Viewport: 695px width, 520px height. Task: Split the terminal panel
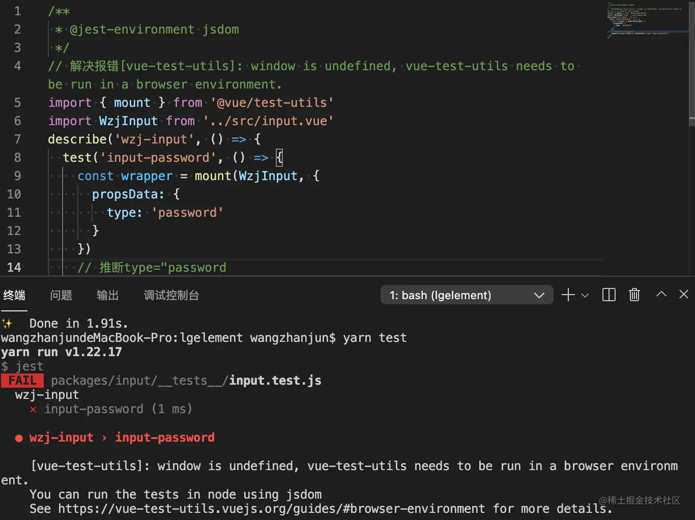(609, 295)
